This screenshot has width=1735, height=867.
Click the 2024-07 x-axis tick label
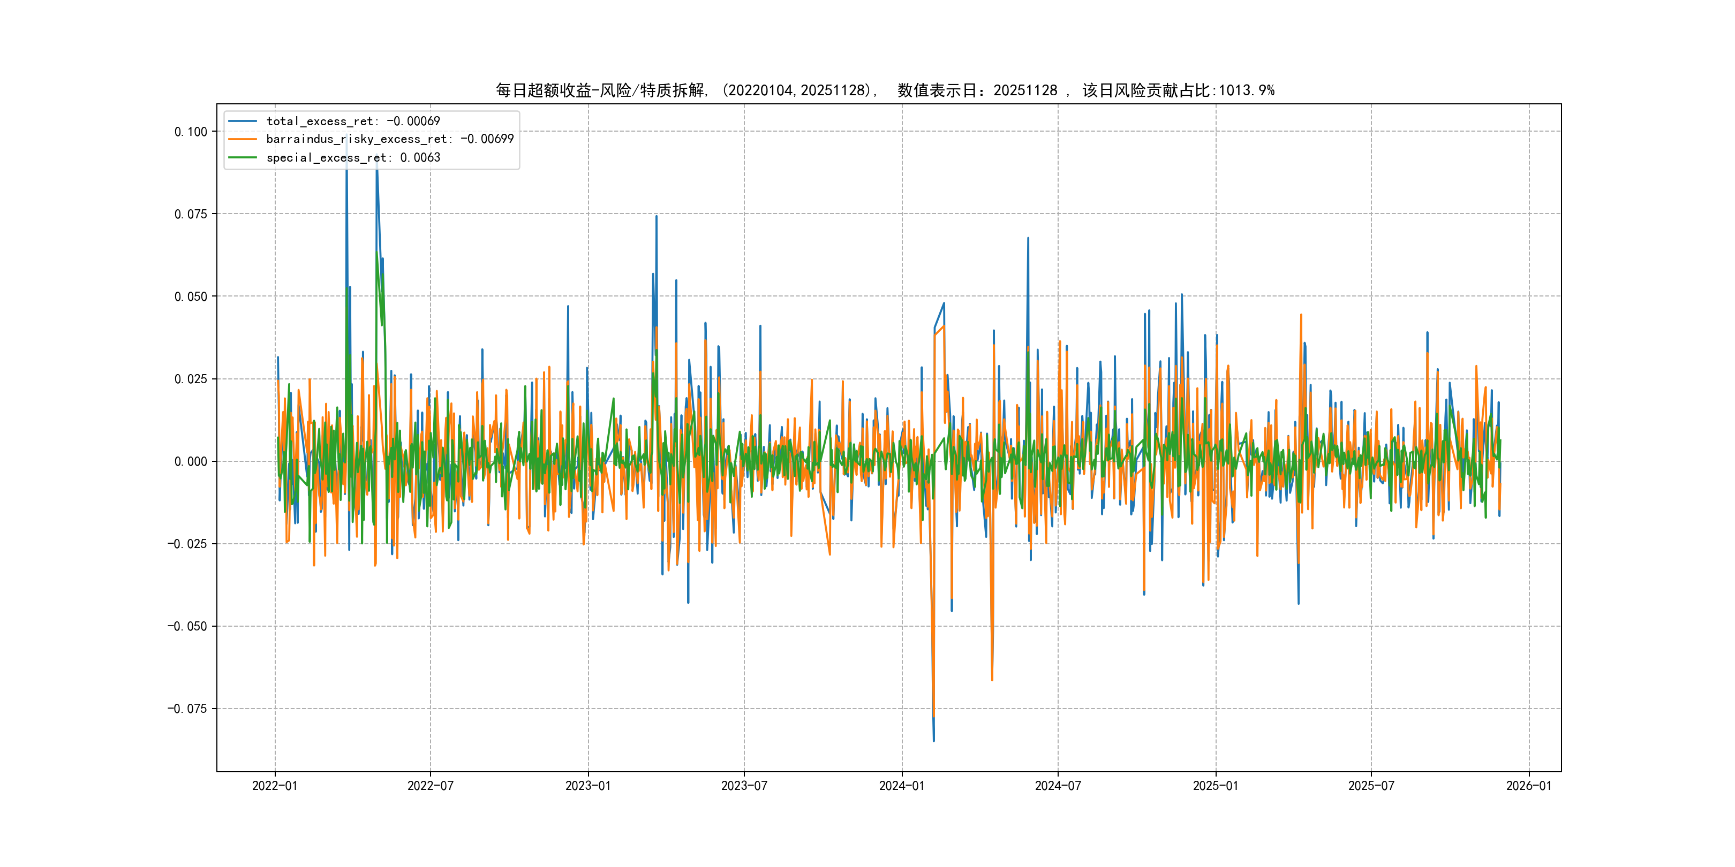pos(1058,786)
